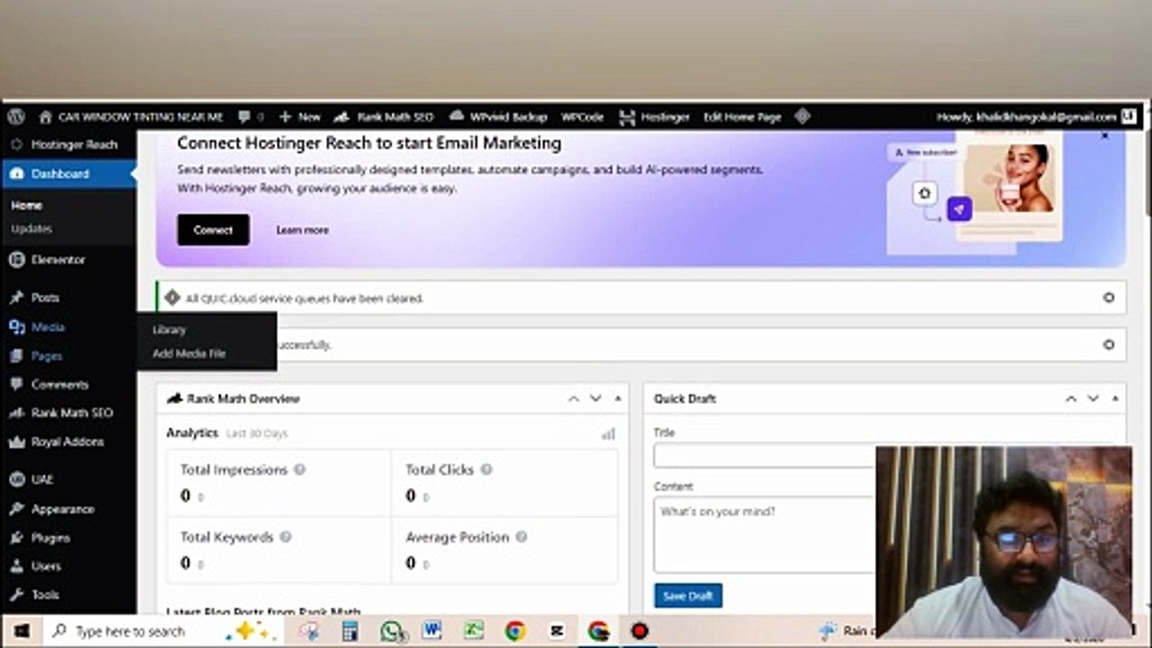Click help icon beside Average Position

[521, 537]
